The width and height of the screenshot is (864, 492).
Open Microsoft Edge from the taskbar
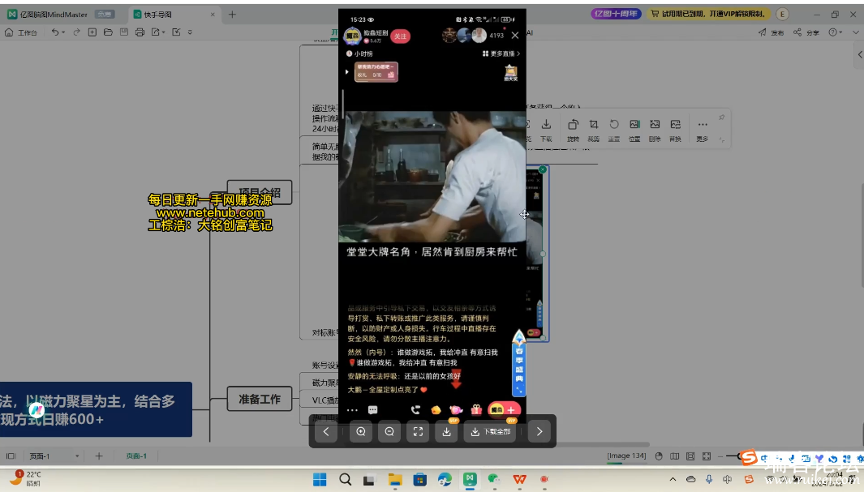point(445,479)
